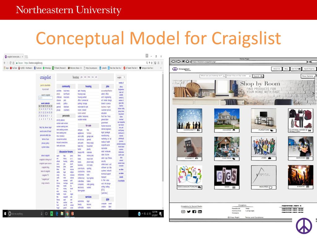Click the Terms and Conditions link in the mockup footer
The width and height of the screenshot is (317, 238).
pyautogui.click(x=254, y=217)
